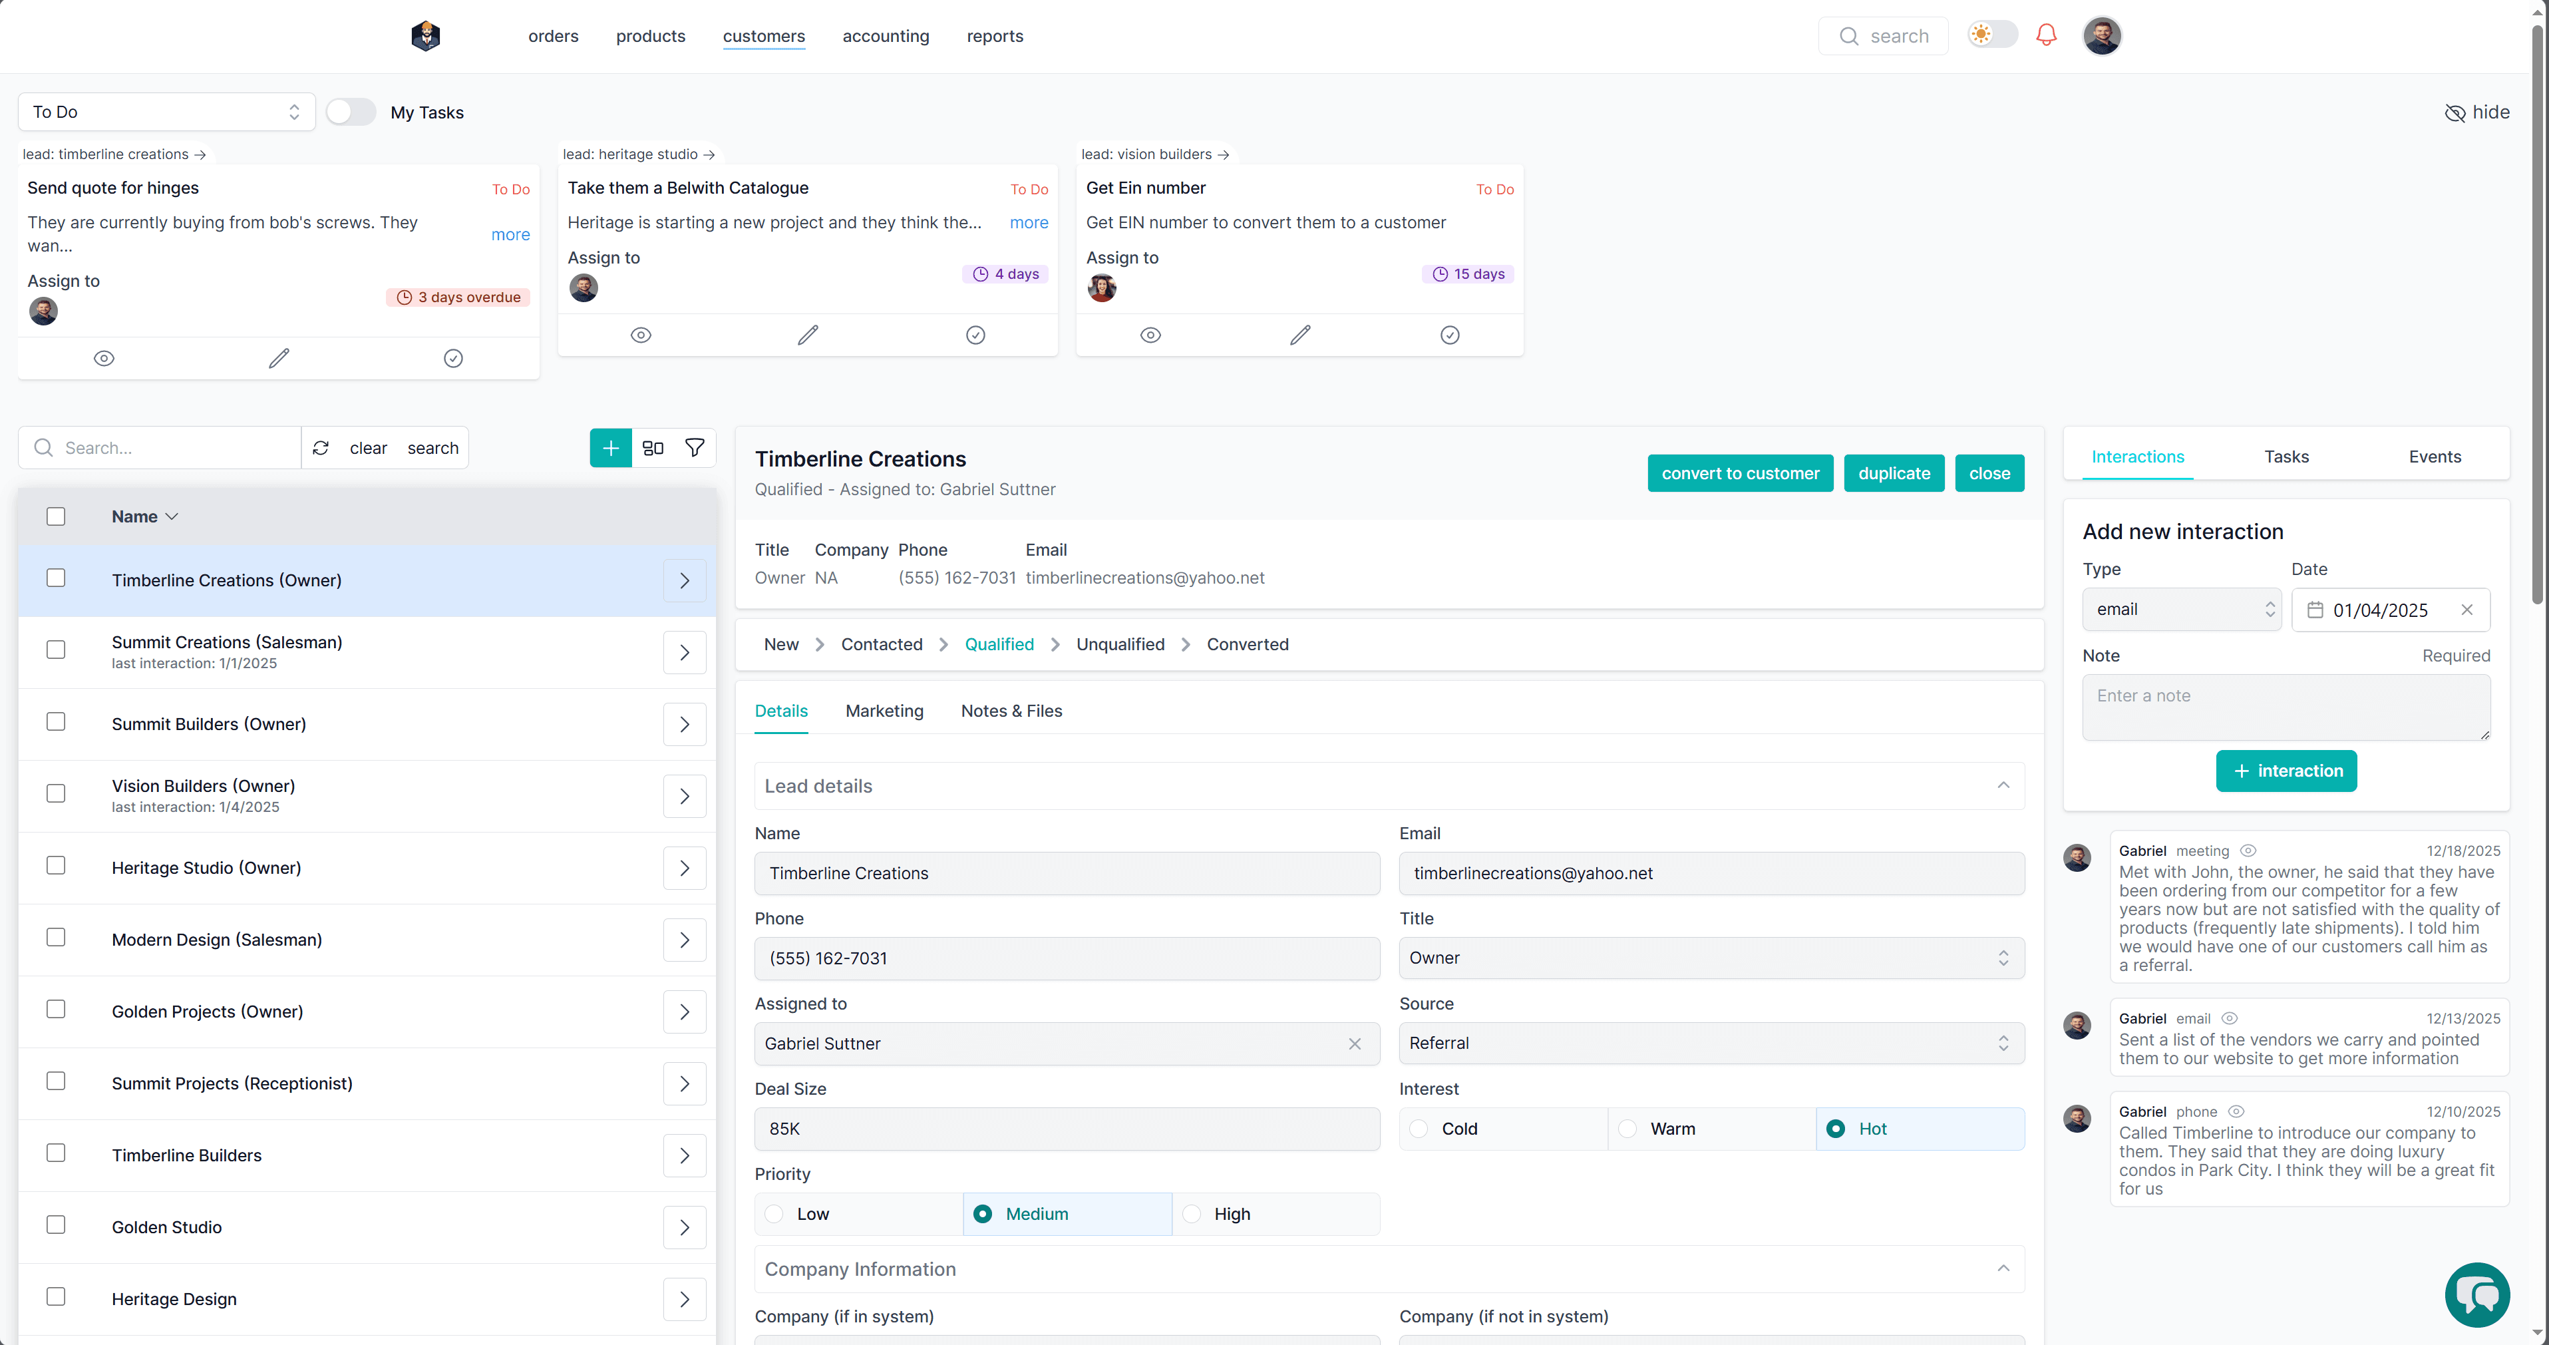Open the accounting menu
Screen dimensions: 2549x1345
click(886, 37)
